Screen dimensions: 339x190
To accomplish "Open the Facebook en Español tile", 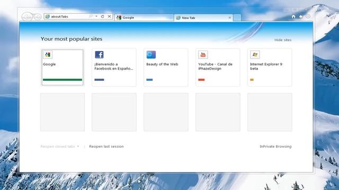I will tap(114, 68).
